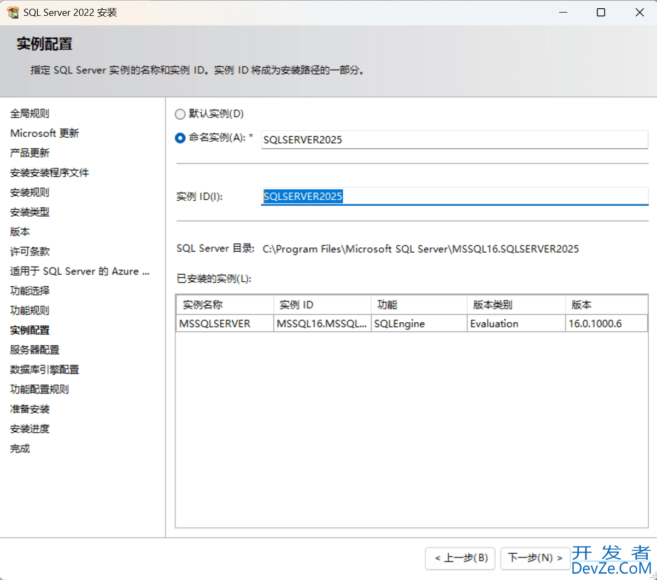Maximize the SQL Server 2022 安装 window
657x580 pixels.
tap(601, 12)
